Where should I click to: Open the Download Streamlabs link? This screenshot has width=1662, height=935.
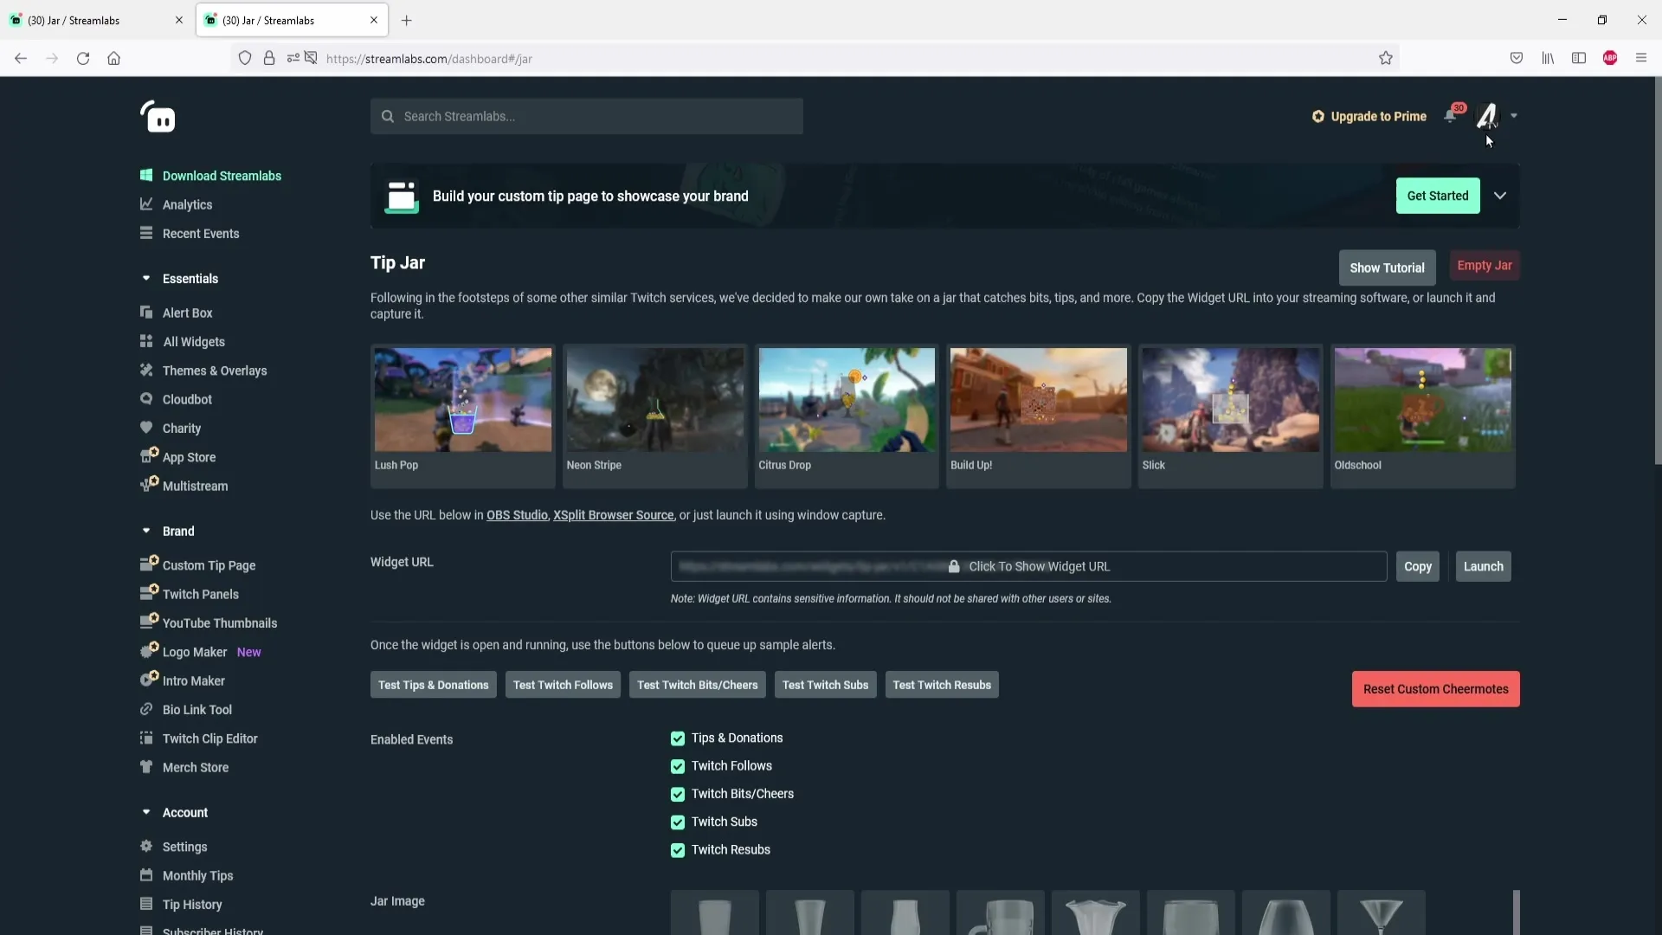[x=222, y=175]
